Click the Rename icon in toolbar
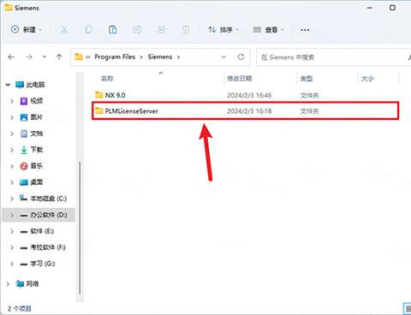This screenshot has height=315, width=411. (137, 29)
